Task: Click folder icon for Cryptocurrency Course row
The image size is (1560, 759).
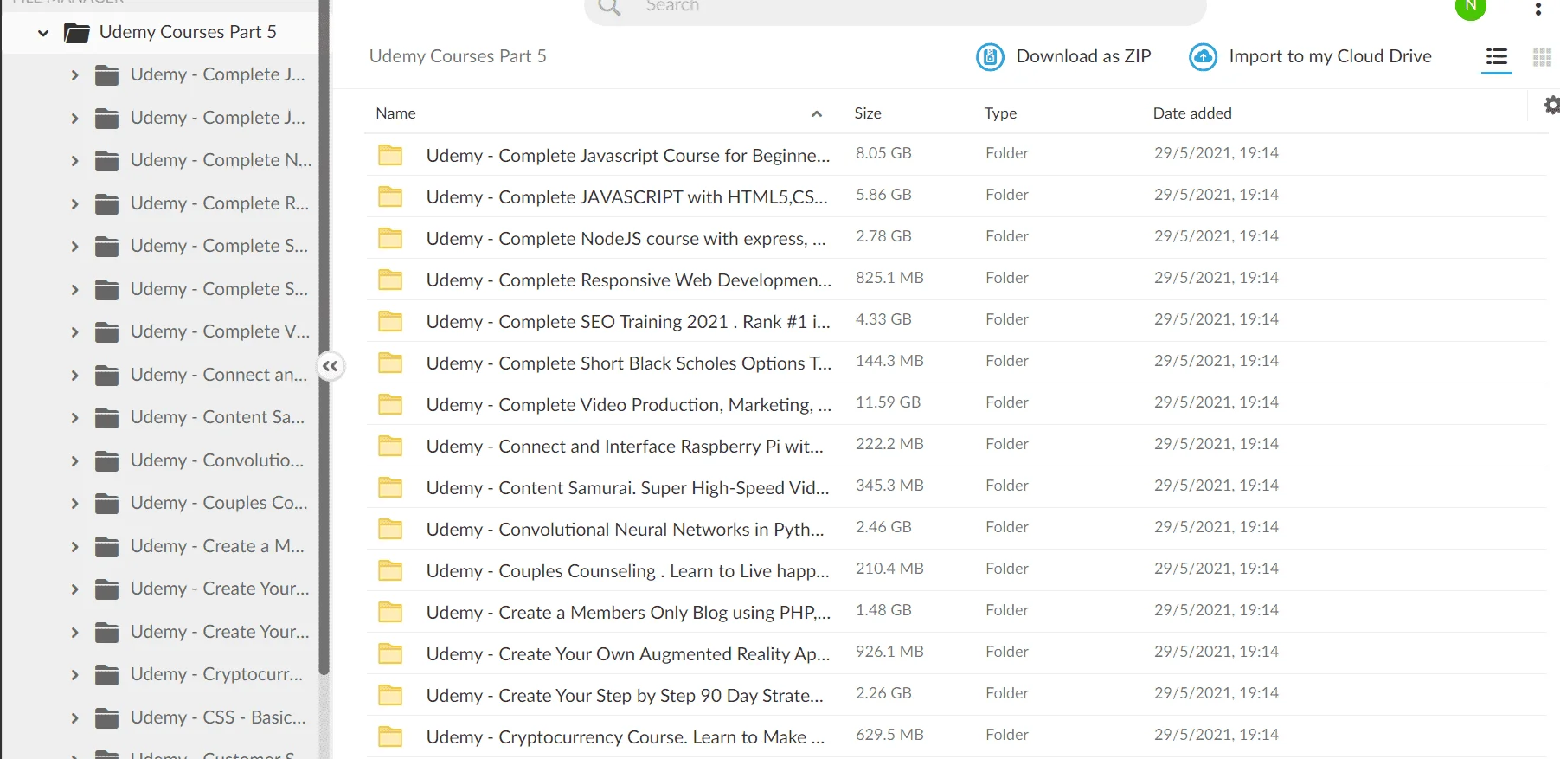Action: click(x=390, y=736)
